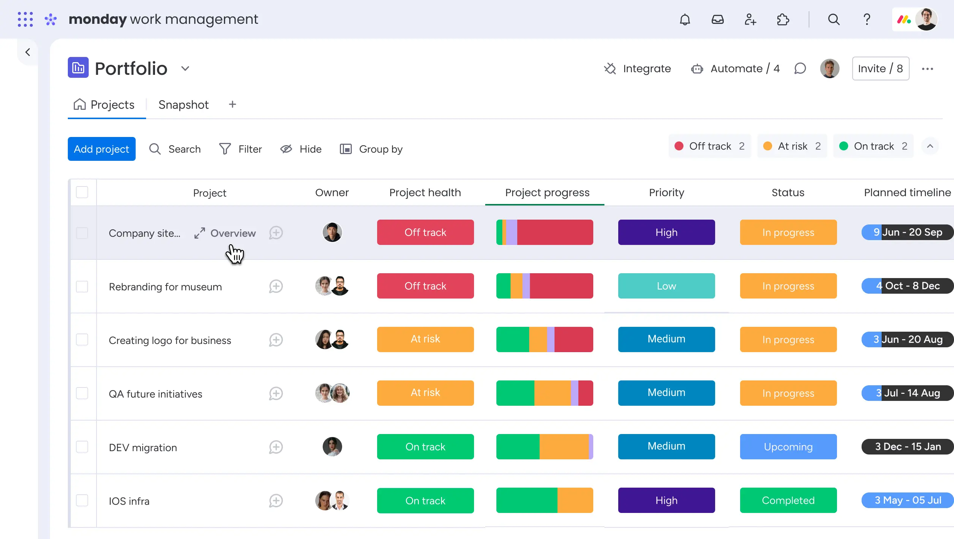Filter by the Off track chip

[709, 146]
